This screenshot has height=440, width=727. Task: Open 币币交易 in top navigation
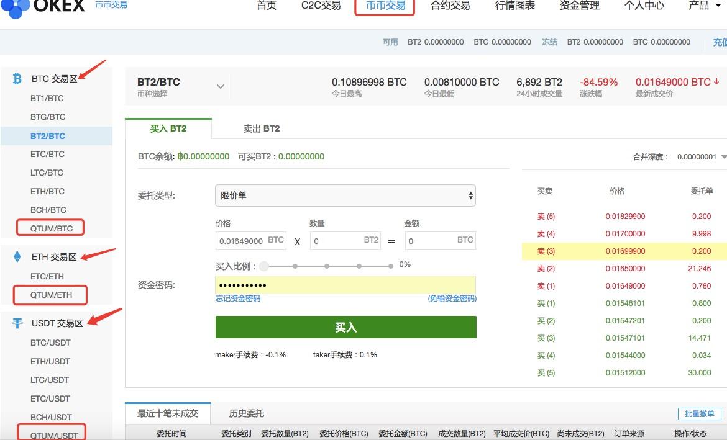click(385, 6)
